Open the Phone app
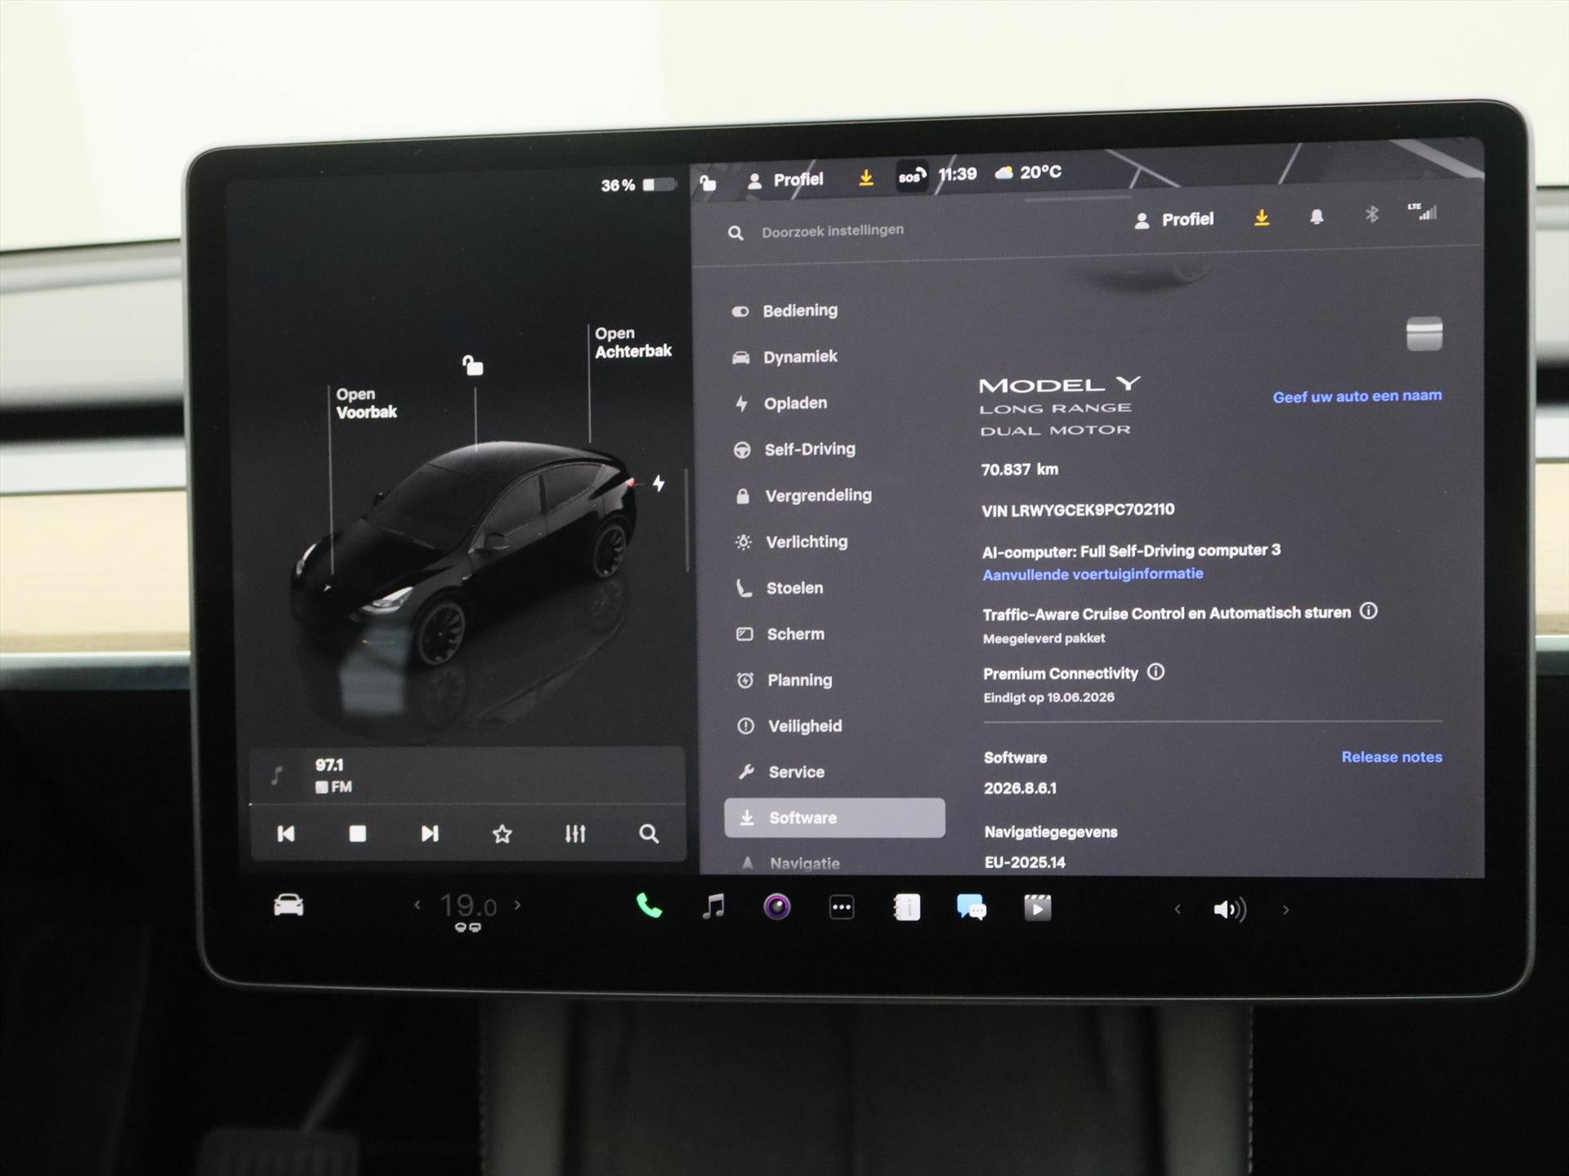 click(649, 906)
